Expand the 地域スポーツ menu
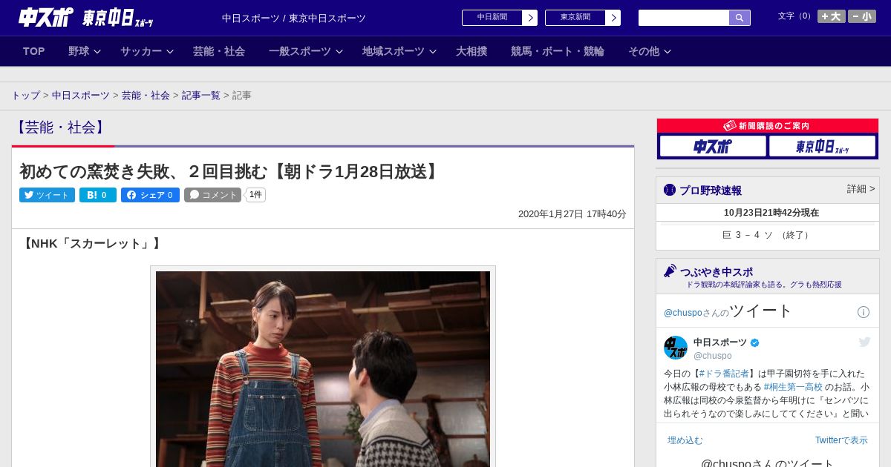Screen dimensions: 891x467 click(399, 51)
